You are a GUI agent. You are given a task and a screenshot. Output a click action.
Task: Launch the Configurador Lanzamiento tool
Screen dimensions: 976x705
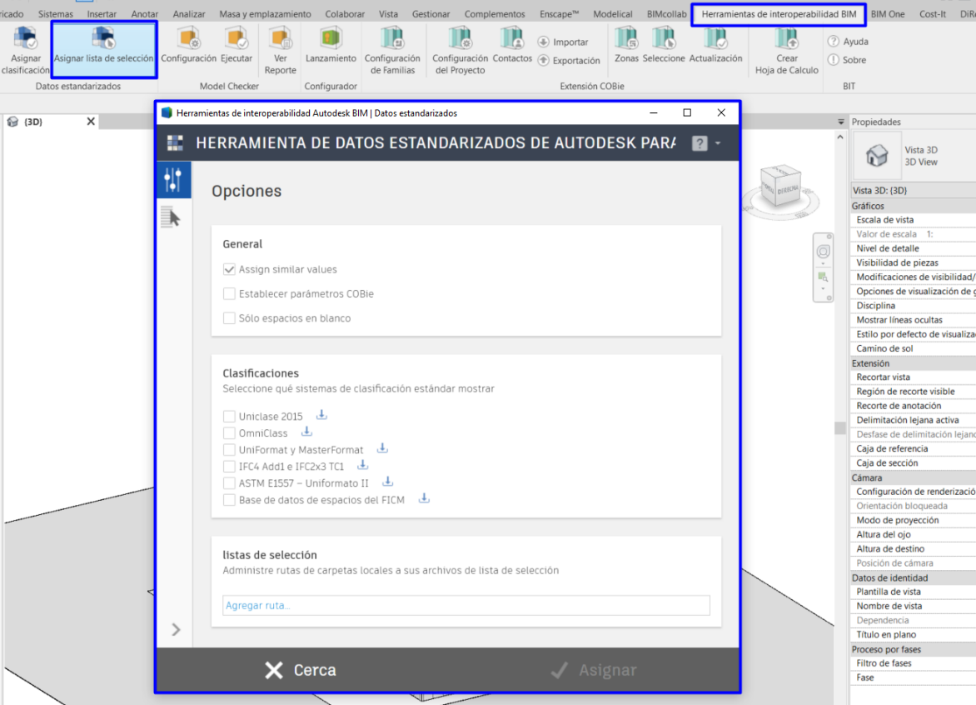click(x=331, y=46)
